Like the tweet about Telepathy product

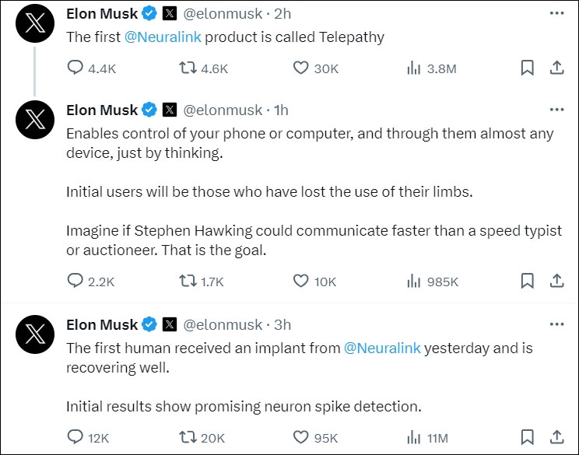301,68
